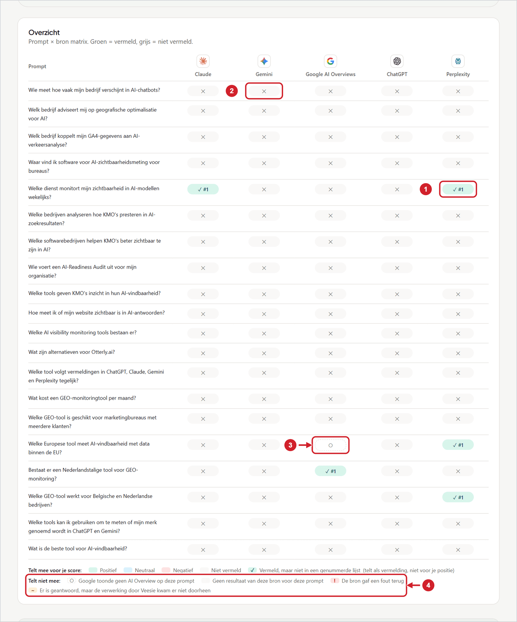Click the grey 'Niet vermeld' legend swatch
The image size is (517, 622).
(205, 570)
